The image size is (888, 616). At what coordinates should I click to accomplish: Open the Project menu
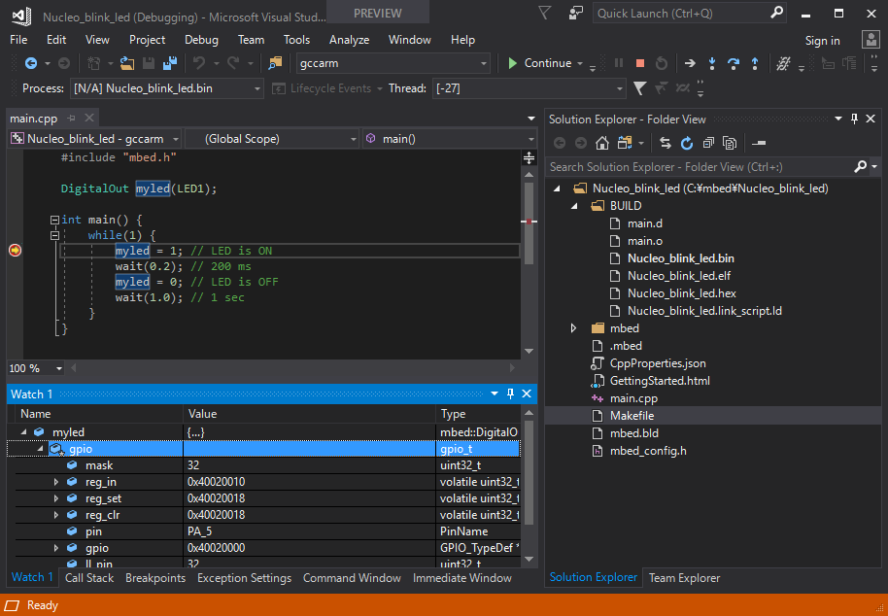[x=148, y=40]
